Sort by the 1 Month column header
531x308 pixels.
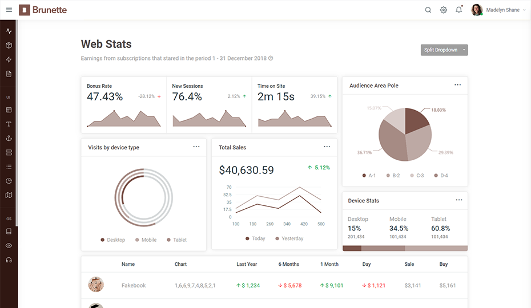[x=329, y=264]
